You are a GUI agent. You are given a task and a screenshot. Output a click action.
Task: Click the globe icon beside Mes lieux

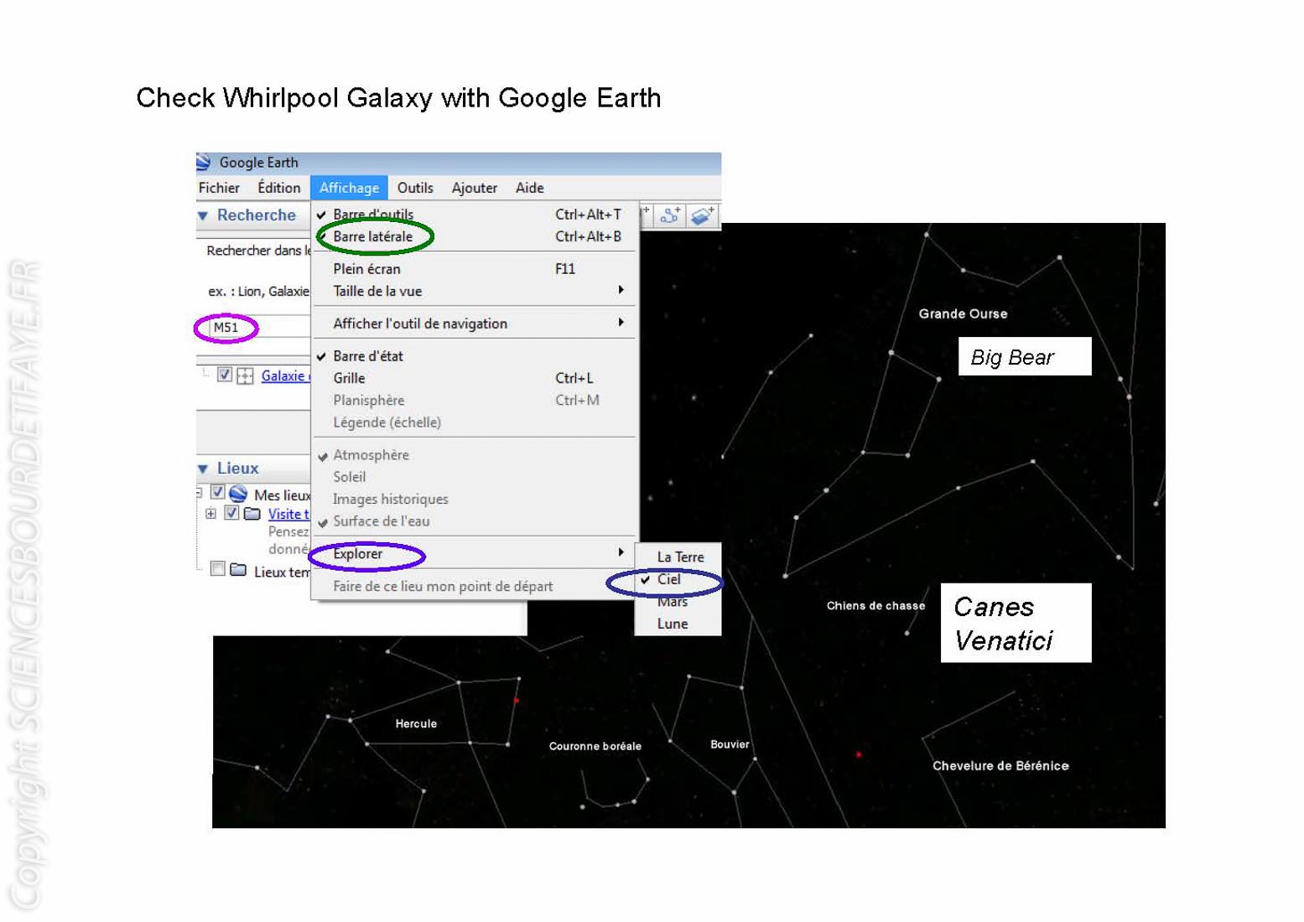click(238, 494)
